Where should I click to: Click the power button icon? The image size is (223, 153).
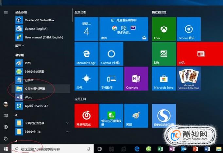point(6,138)
